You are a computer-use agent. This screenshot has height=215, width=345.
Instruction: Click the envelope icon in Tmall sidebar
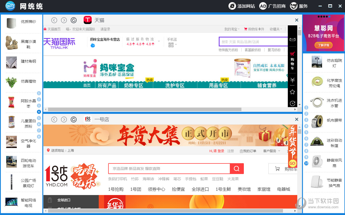click(292, 40)
